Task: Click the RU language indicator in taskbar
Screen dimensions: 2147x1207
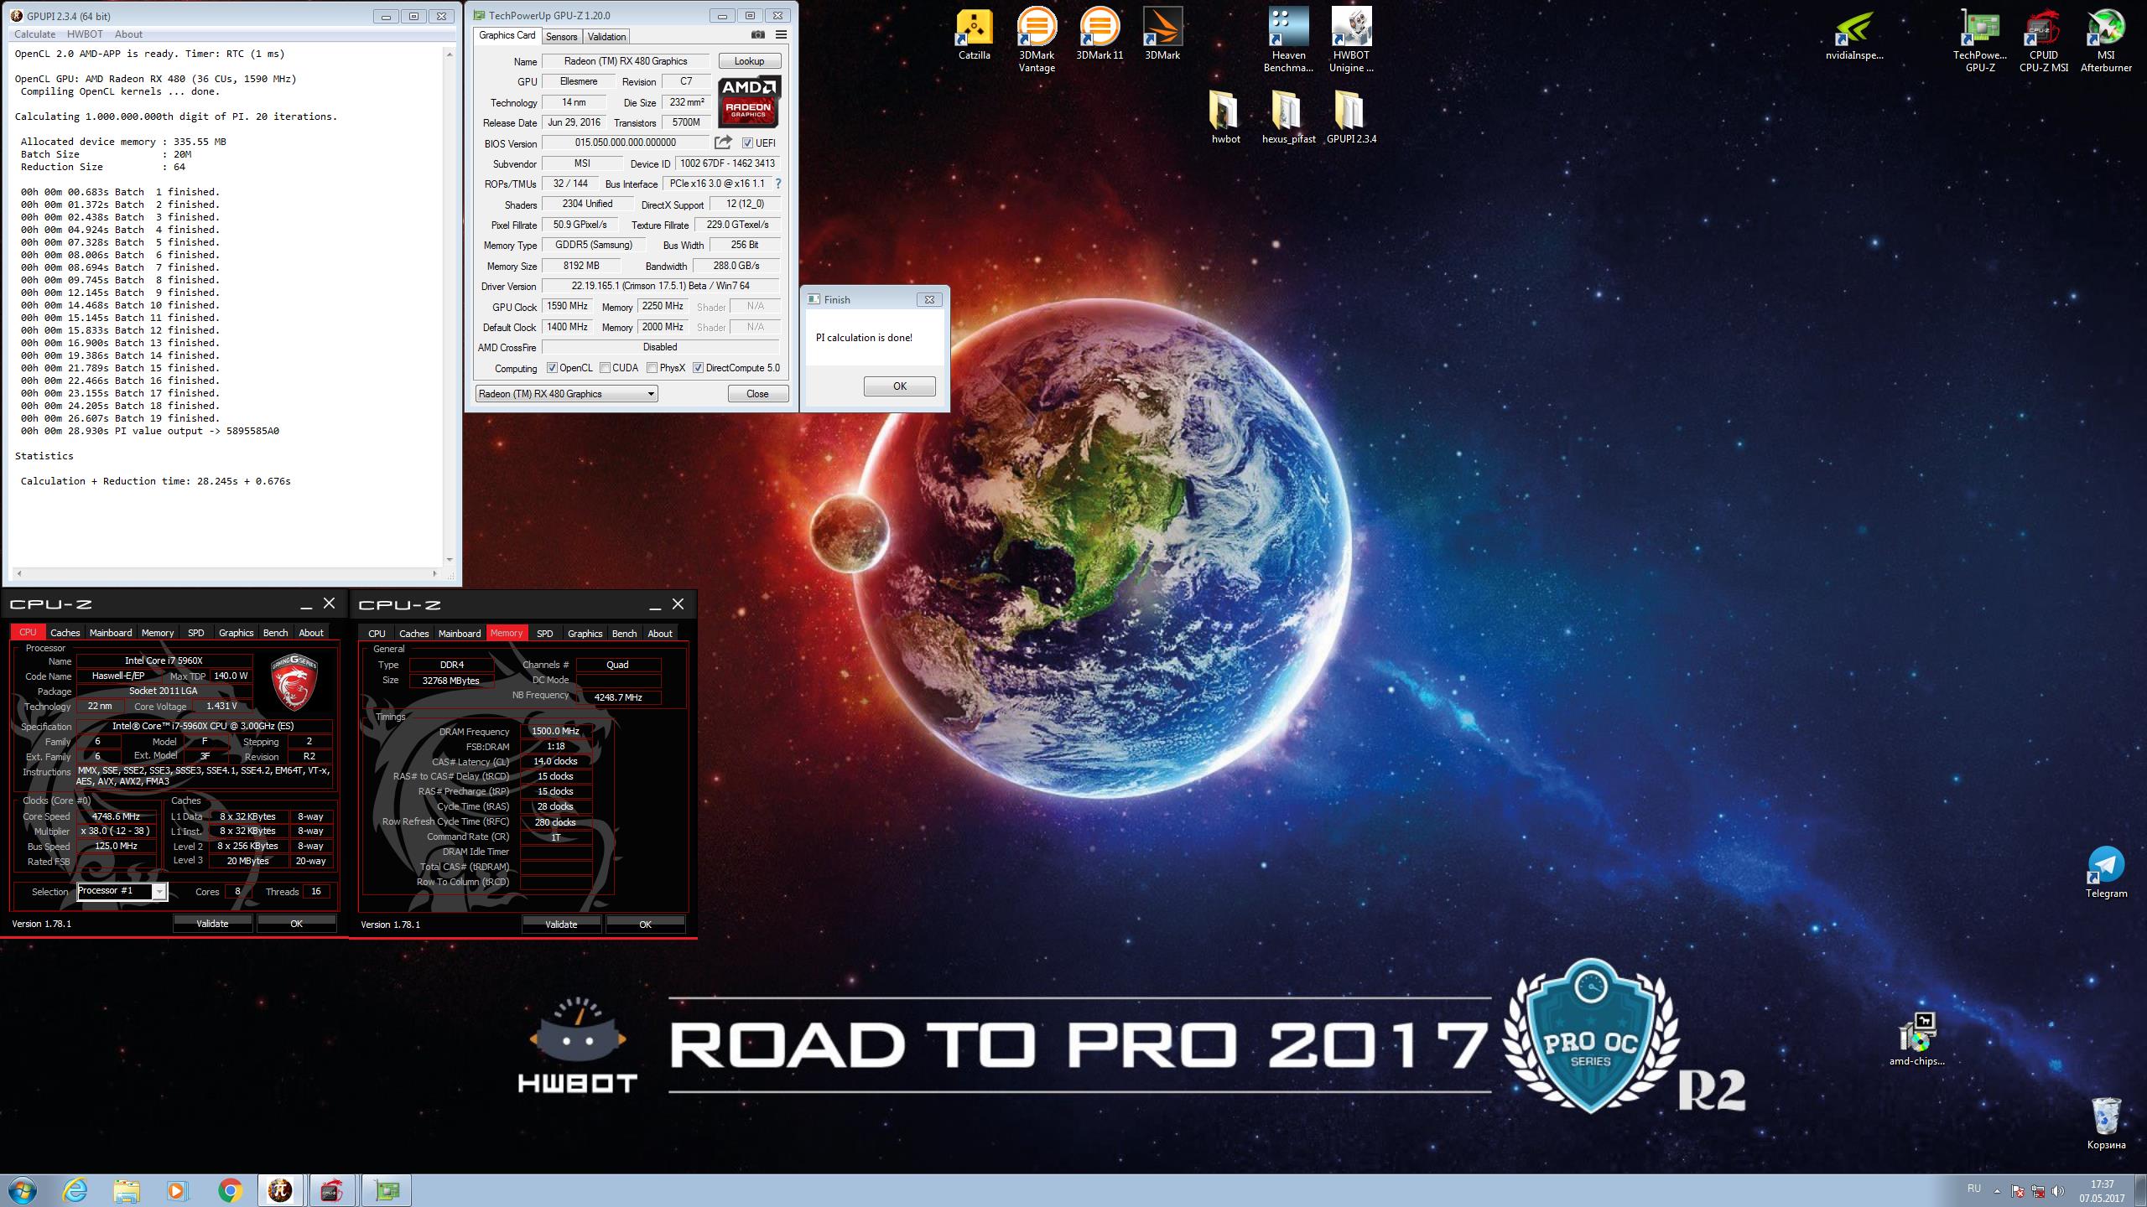Action: coord(1973,1189)
